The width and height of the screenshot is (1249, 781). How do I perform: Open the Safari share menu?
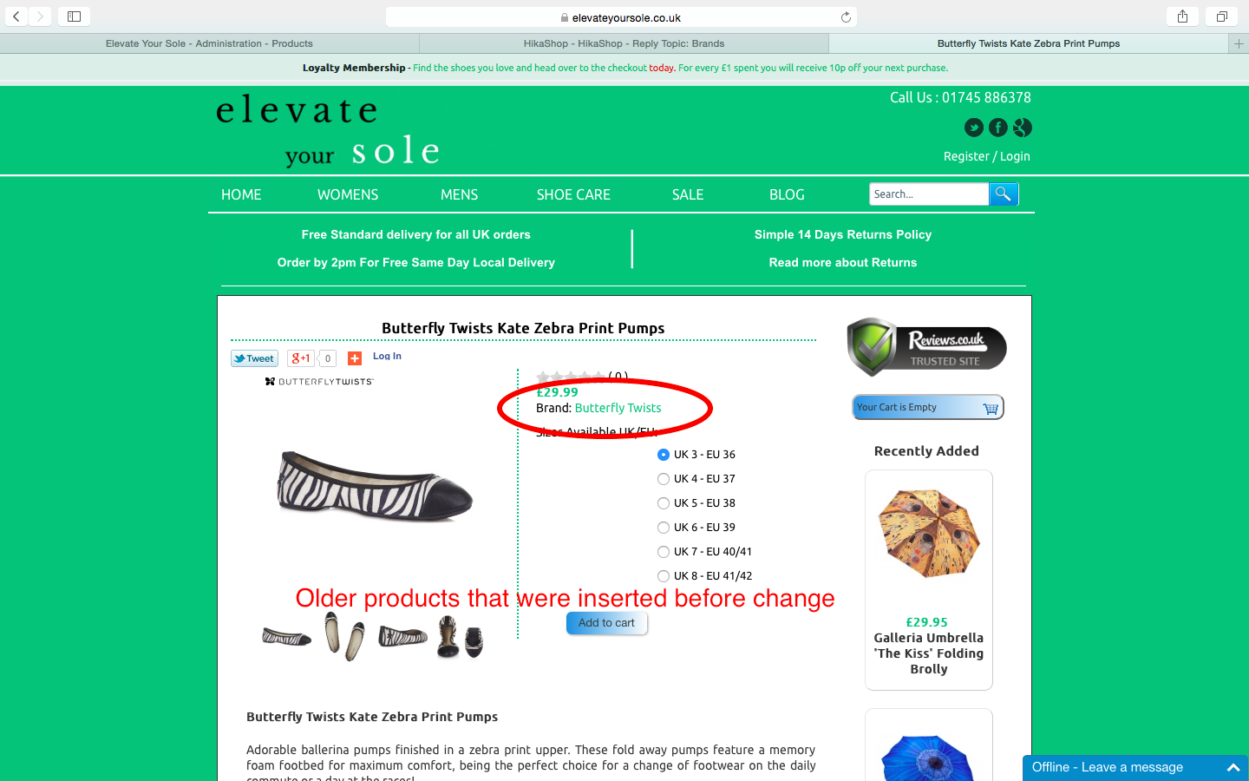point(1182,16)
